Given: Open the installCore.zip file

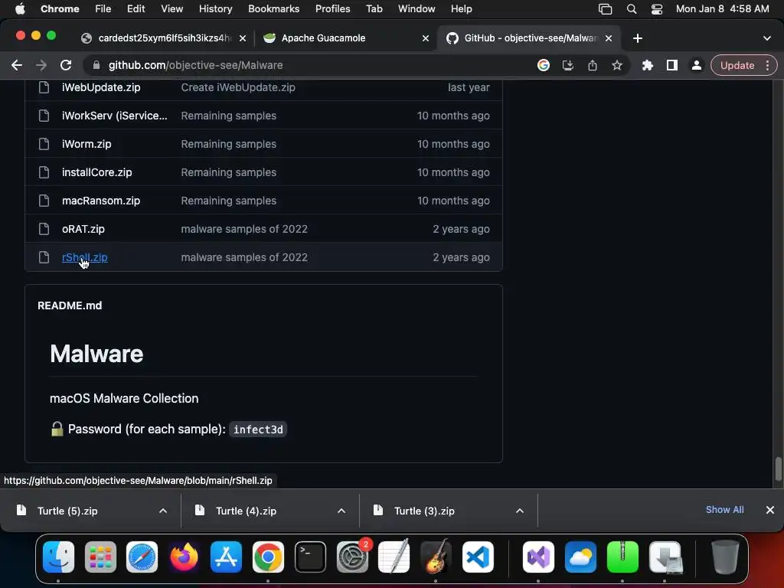Looking at the screenshot, I should [x=97, y=172].
